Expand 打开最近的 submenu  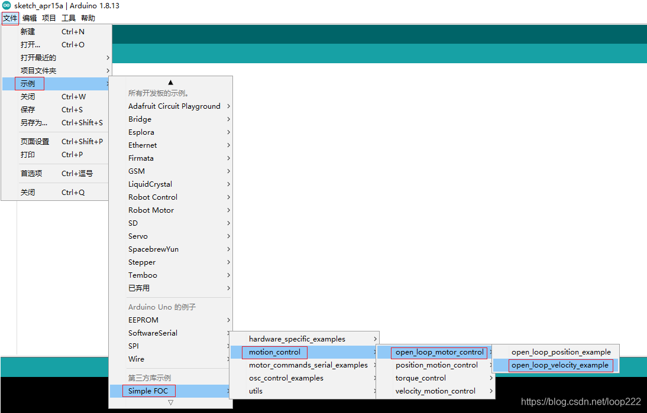pyautogui.click(x=56, y=58)
